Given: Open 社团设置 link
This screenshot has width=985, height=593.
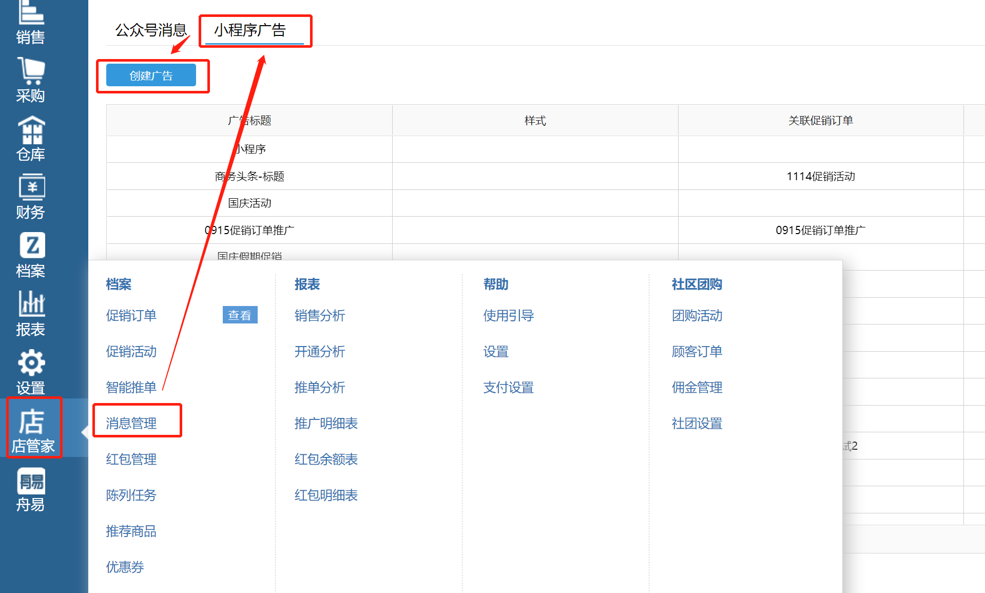Looking at the screenshot, I should click(x=697, y=423).
